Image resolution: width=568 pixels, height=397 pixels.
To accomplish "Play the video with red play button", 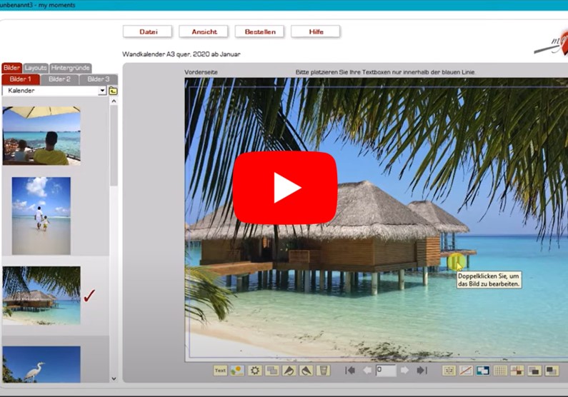I will pos(284,189).
